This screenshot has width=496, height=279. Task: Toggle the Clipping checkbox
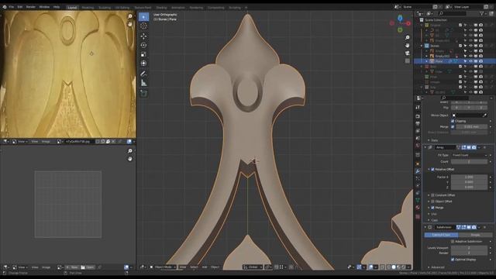pyautogui.click(x=453, y=121)
